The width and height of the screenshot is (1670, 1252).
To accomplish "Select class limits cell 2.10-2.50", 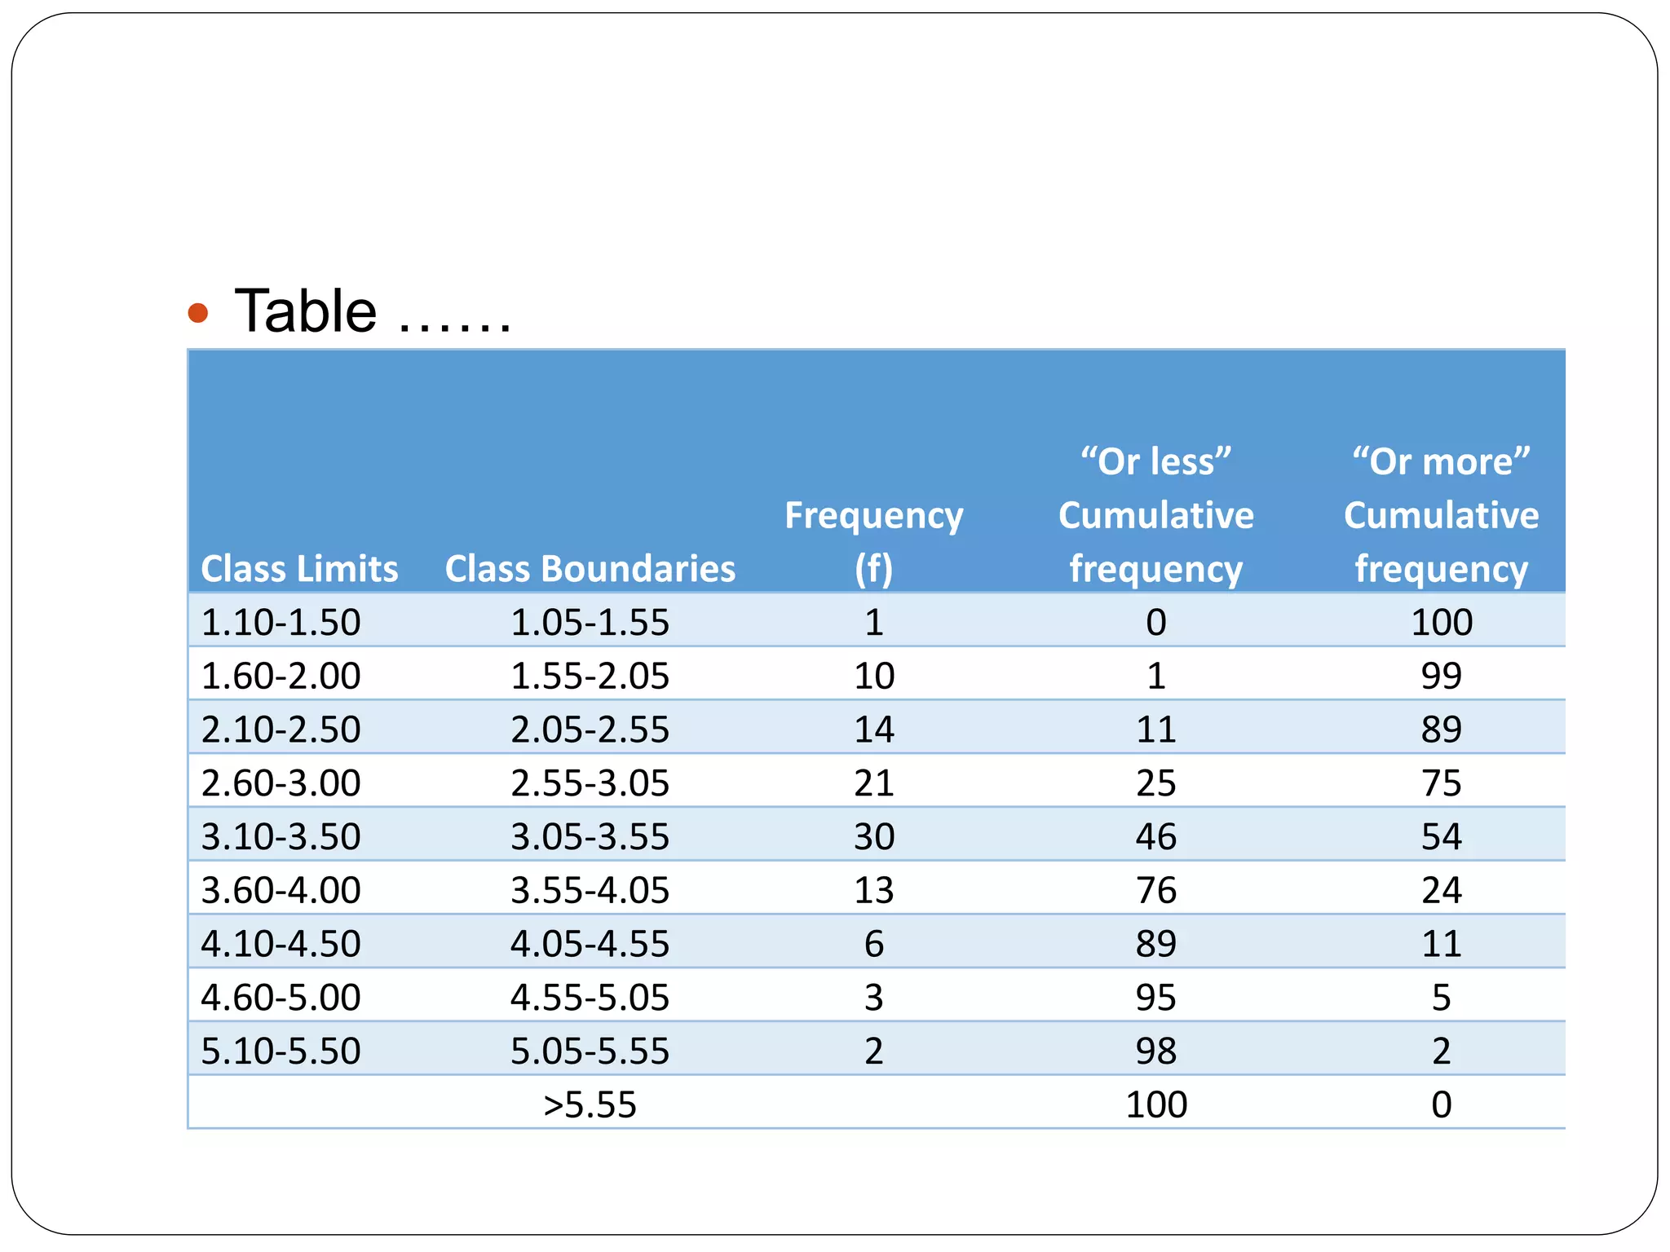I will click(281, 730).
